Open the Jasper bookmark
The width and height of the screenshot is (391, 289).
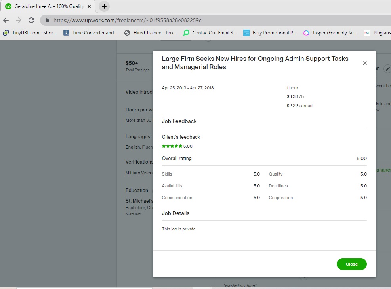click(x=330, y=32)
